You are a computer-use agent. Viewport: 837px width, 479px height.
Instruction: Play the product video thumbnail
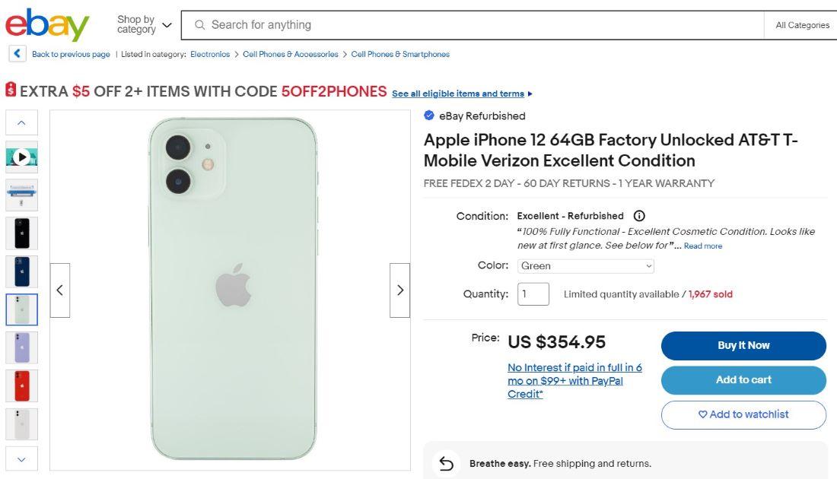pyautogui.click(x=22, y=157)
